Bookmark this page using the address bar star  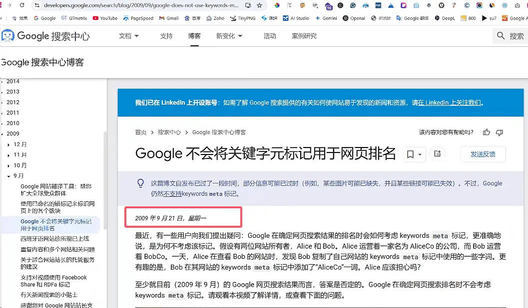click(x=259, y=5)
